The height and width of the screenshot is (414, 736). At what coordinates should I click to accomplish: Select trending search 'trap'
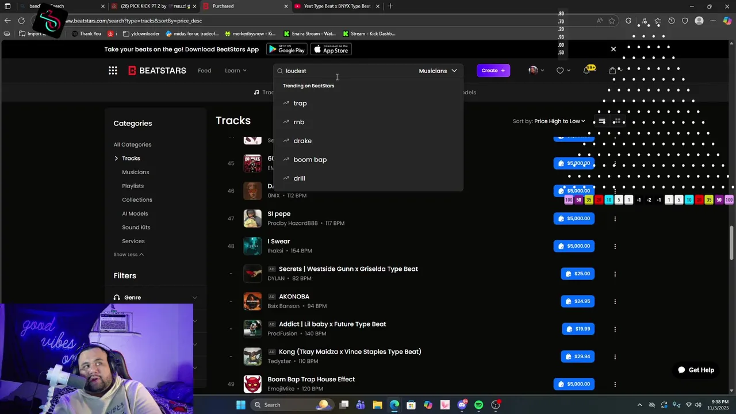click(300, 103)
